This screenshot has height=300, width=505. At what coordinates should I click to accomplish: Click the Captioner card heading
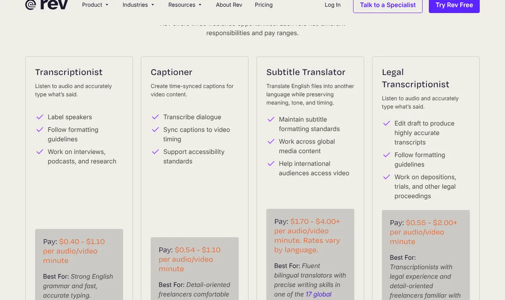pyautogui.click(x=171, y=72)
